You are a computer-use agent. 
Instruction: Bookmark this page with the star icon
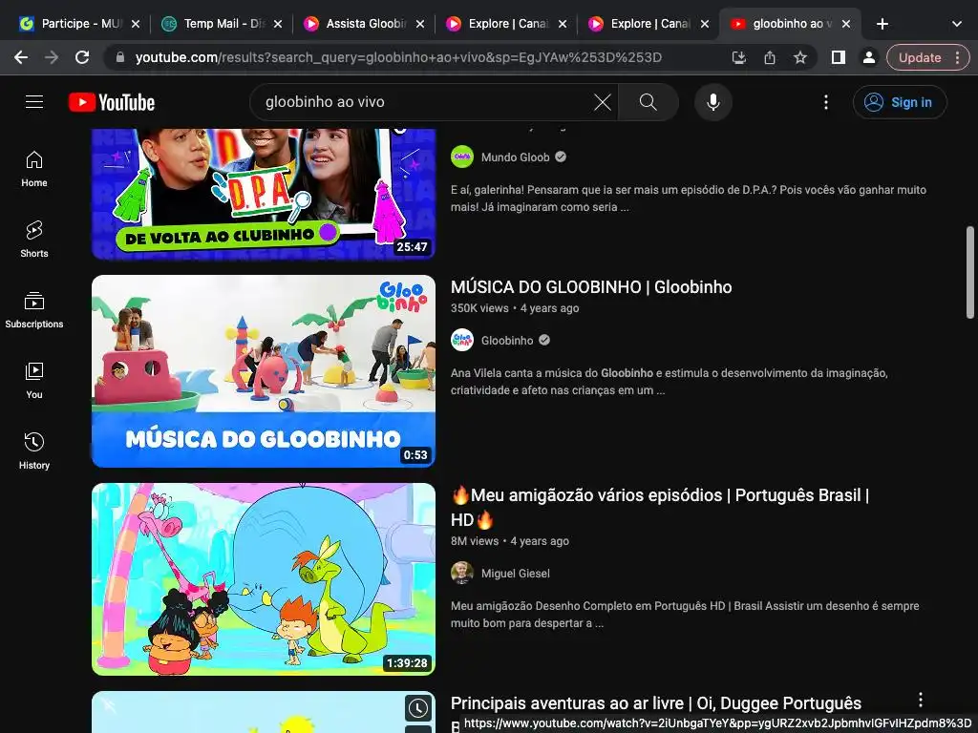(x=800, y=58)
